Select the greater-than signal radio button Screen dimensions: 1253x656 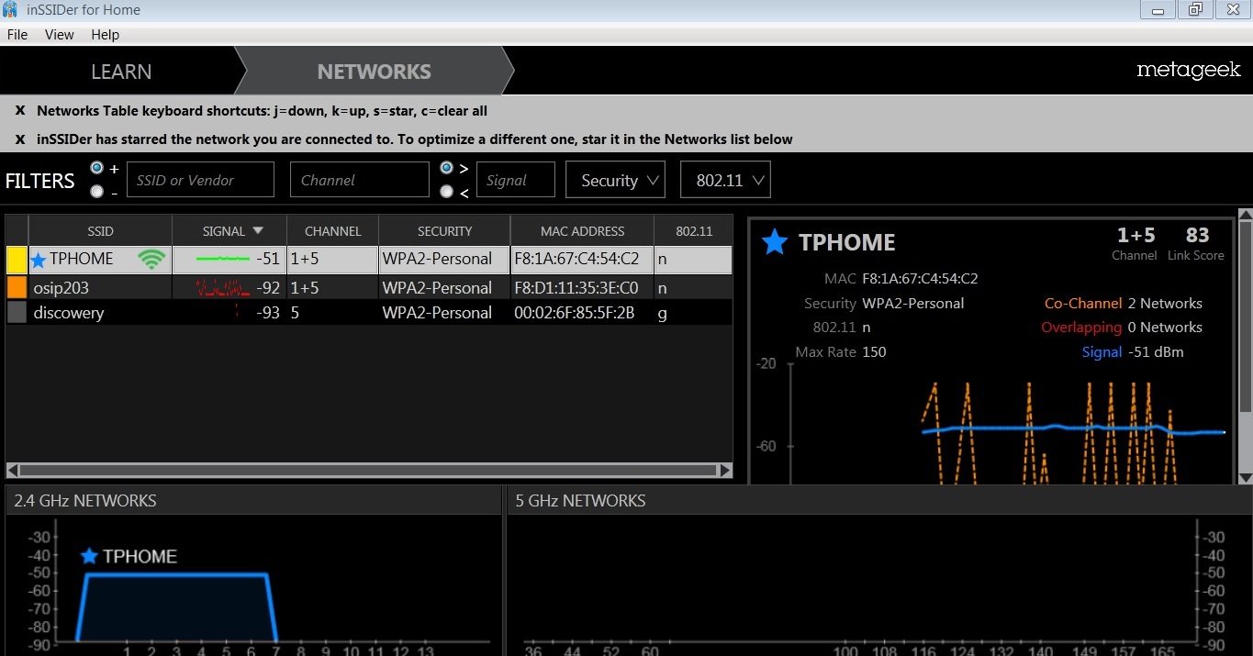pos(446,168)
